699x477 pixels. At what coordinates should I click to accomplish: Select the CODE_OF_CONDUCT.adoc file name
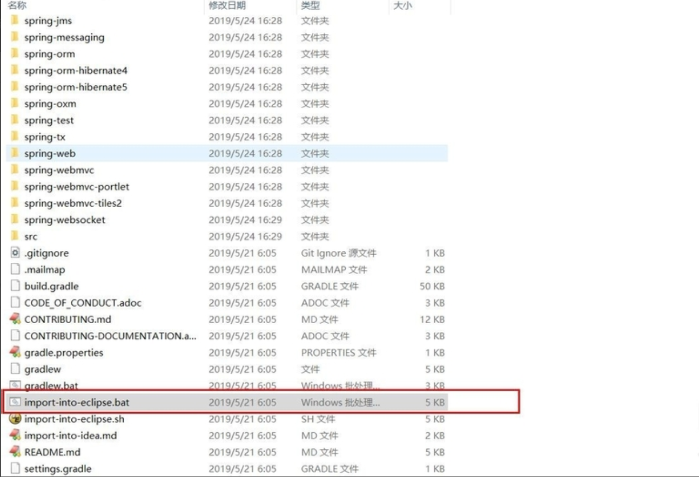coord(83,303)
